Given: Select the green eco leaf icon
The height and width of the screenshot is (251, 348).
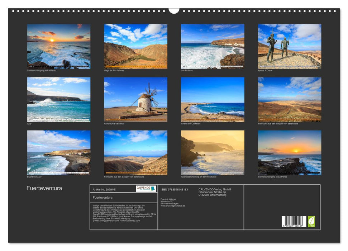Looking at the screenshot, I should [x=310, y=221].
